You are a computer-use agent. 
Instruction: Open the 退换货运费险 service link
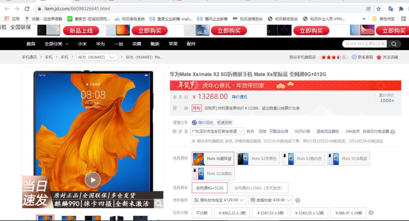point(328,131)
